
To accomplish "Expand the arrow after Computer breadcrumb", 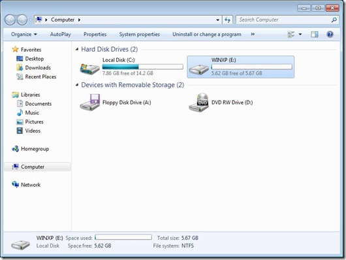I will coord(79,20).
